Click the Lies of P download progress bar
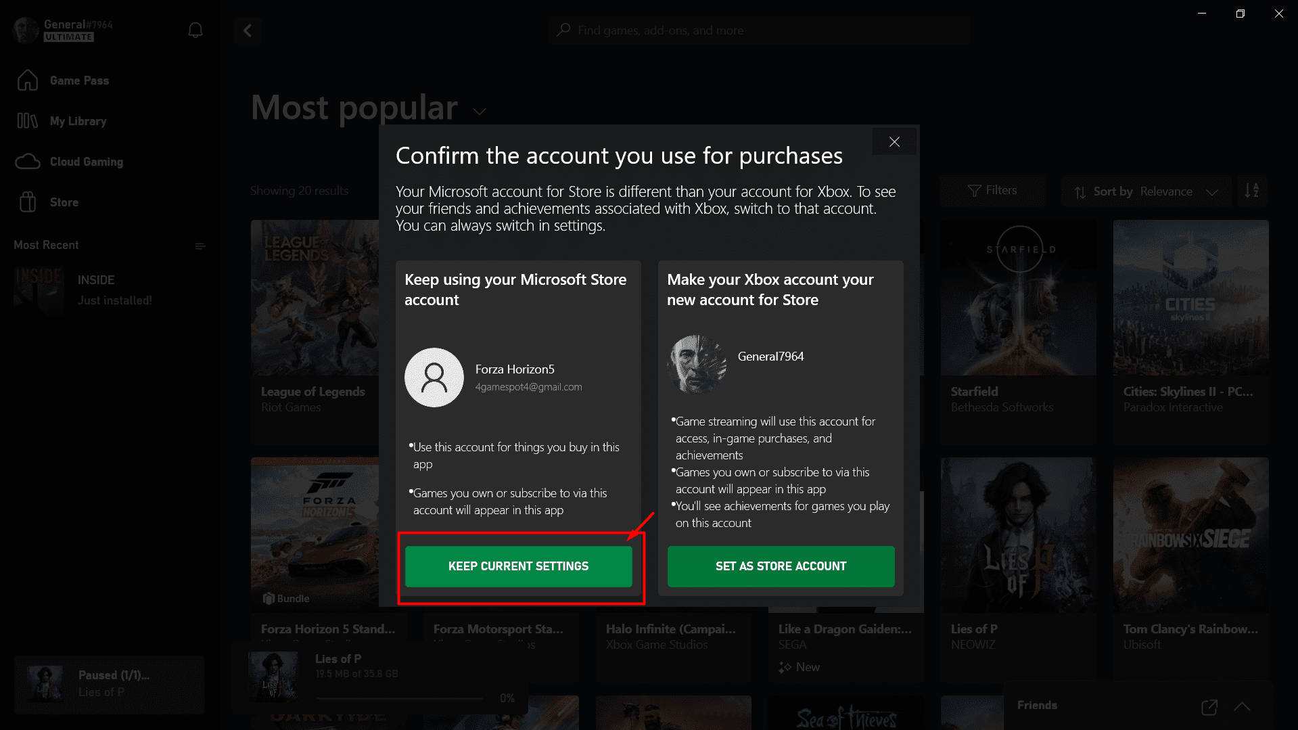The image size is (1298, 730). 399,698
